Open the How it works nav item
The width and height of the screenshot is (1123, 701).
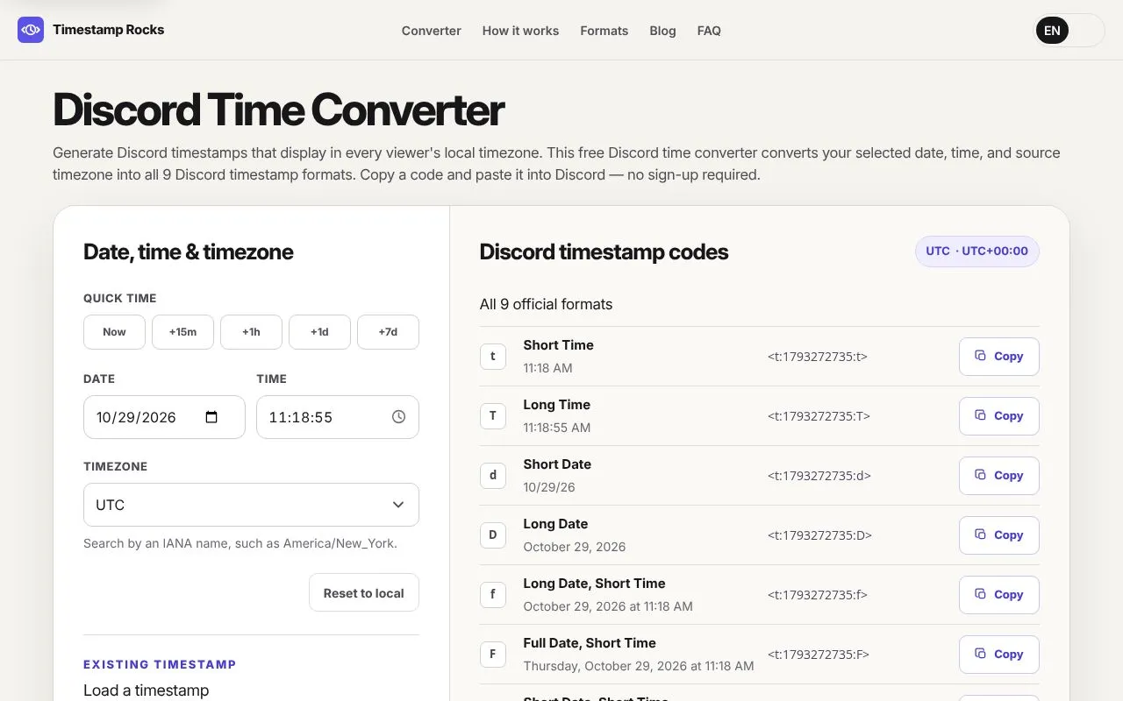520,31
